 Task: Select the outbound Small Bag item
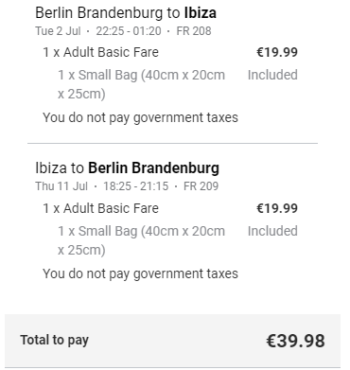(x=141, y=84)
